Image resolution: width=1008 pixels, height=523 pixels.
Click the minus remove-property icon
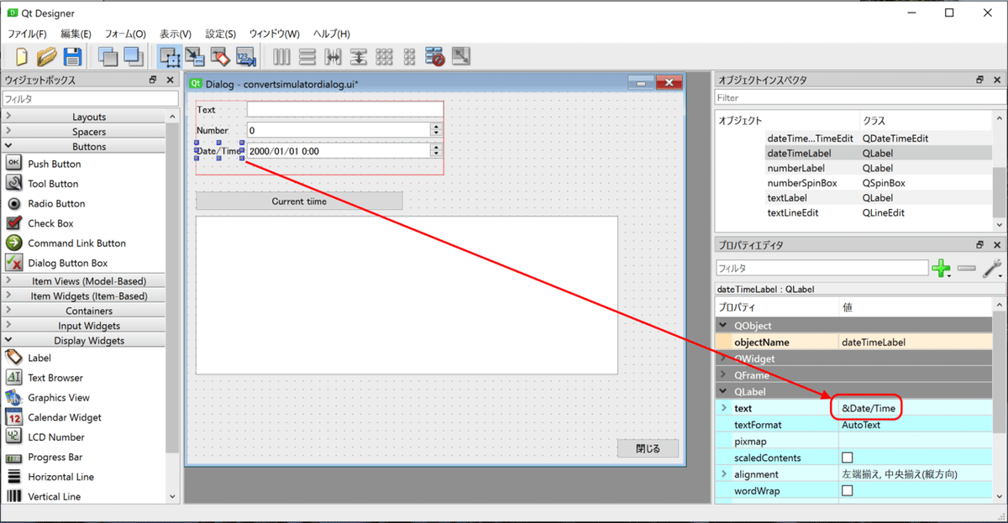[967, 269]
